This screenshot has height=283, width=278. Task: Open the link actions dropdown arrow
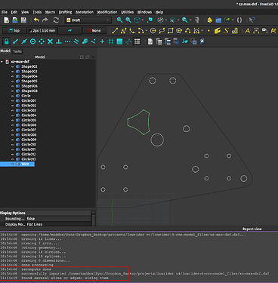click(232, 20)
